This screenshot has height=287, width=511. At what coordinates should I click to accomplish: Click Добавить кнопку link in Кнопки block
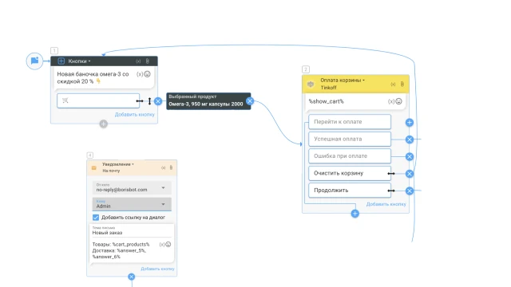click(135, 115)
